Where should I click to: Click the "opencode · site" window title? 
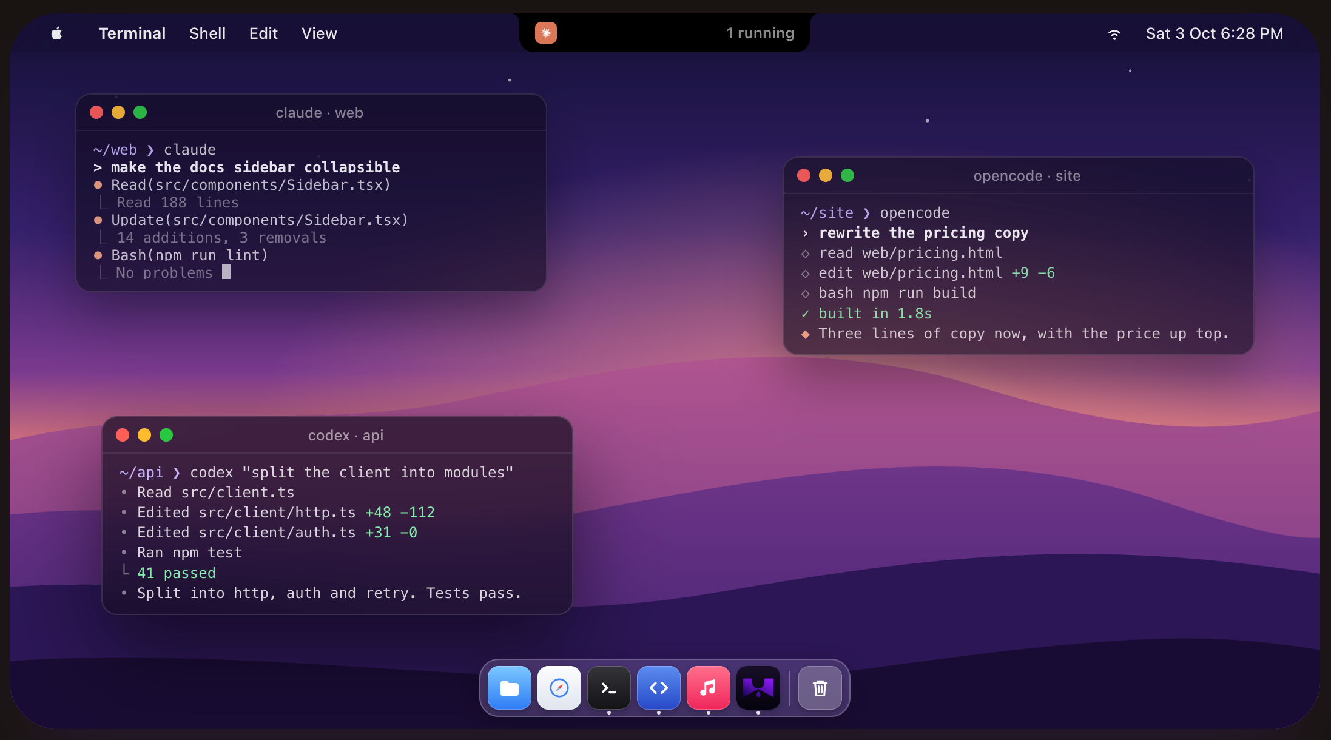pos(1027,176)
